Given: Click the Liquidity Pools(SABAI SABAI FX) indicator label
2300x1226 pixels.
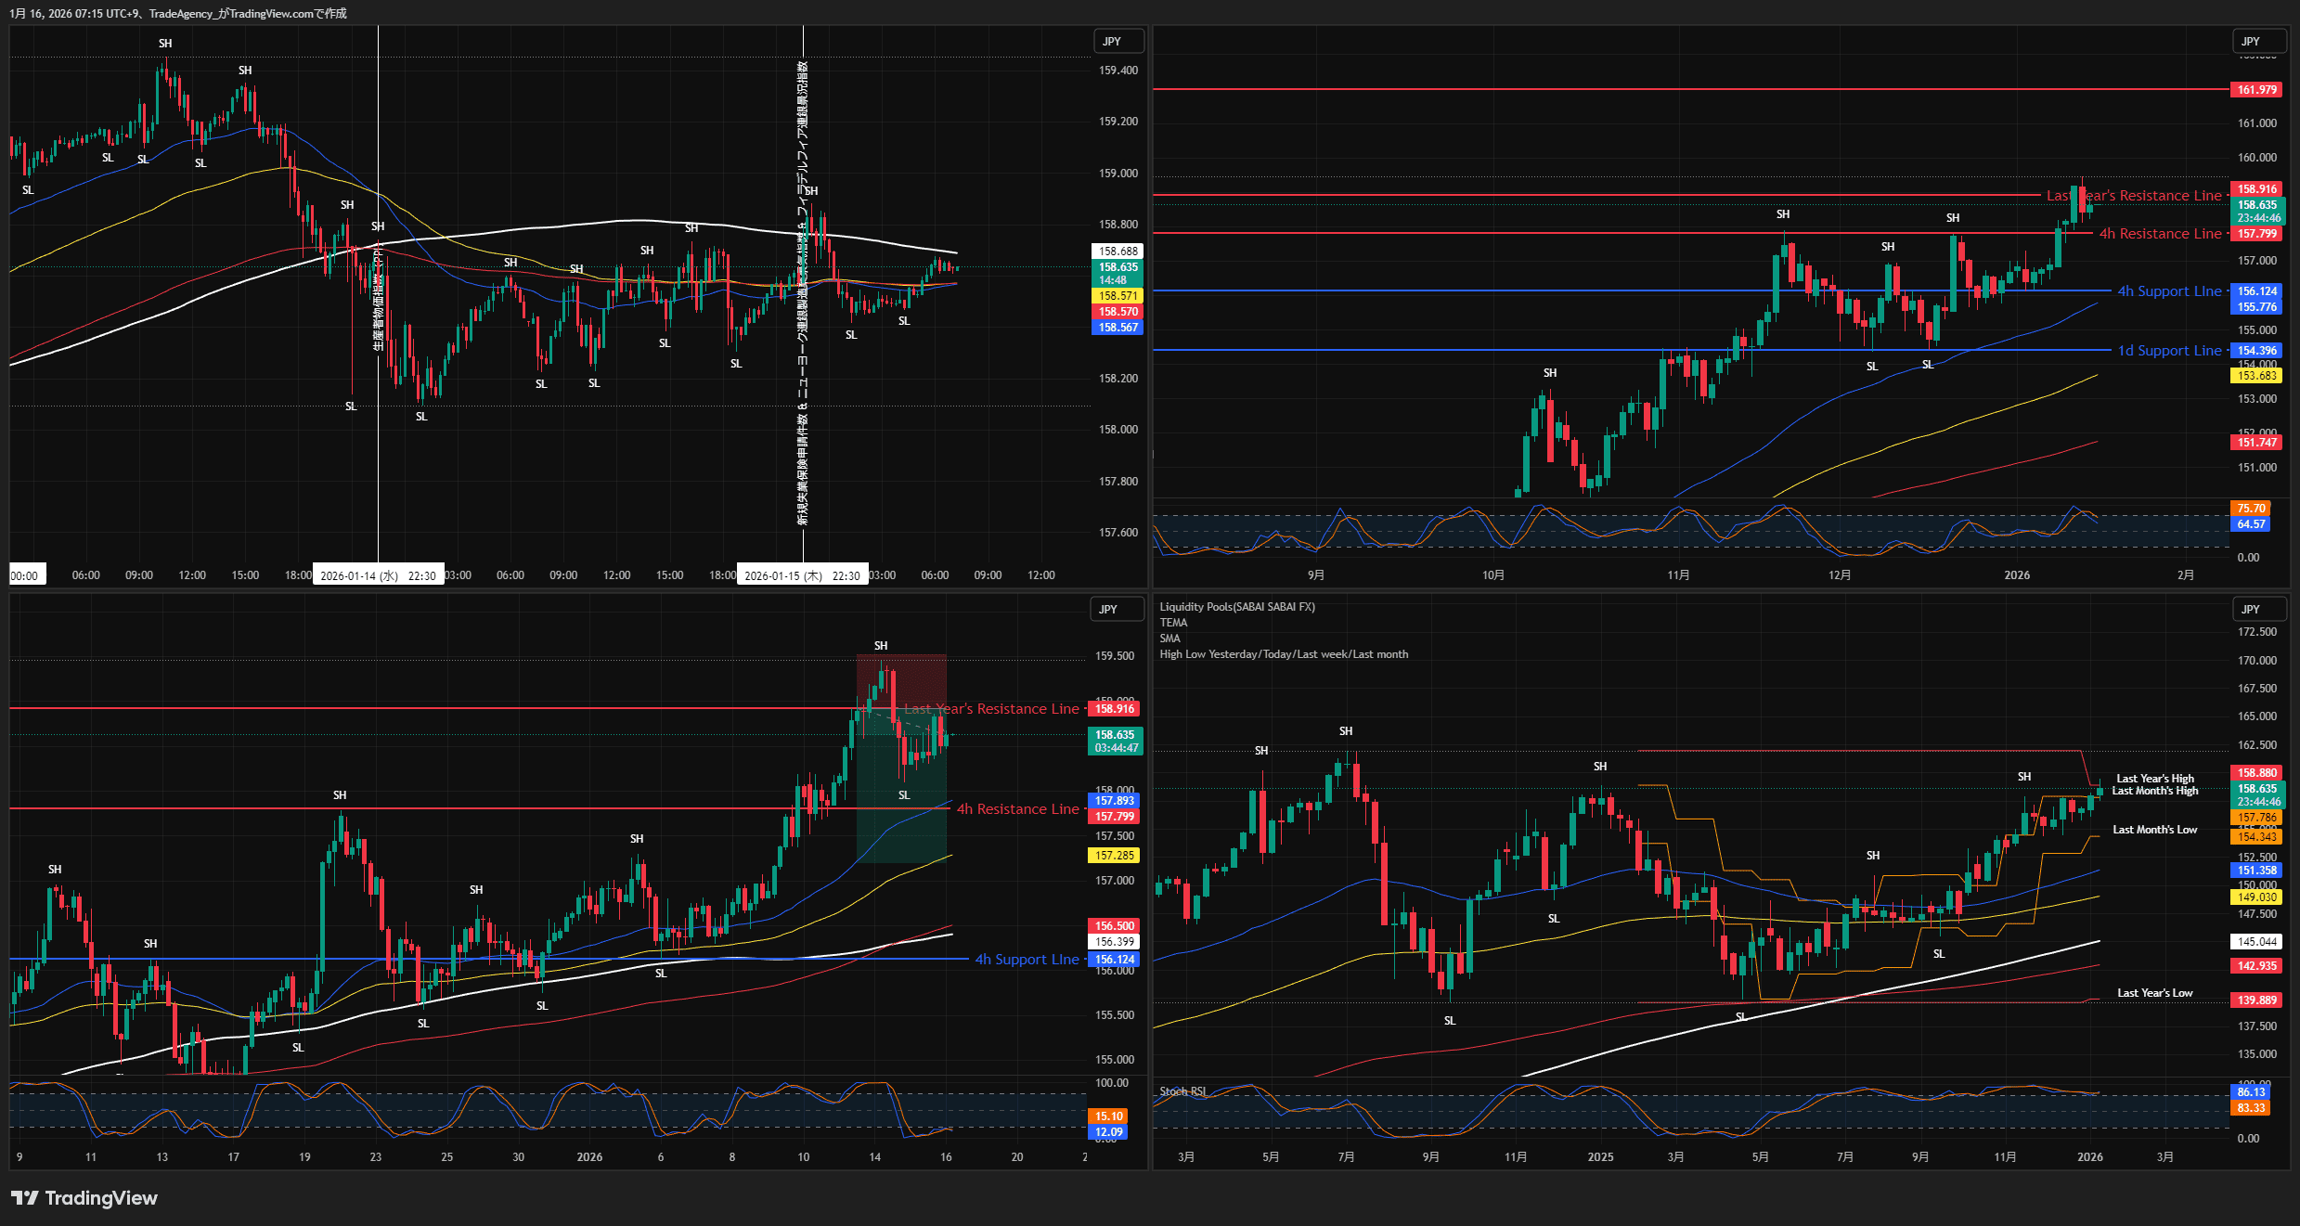Looking at the screenshot, I should (x=1236, y=607).
